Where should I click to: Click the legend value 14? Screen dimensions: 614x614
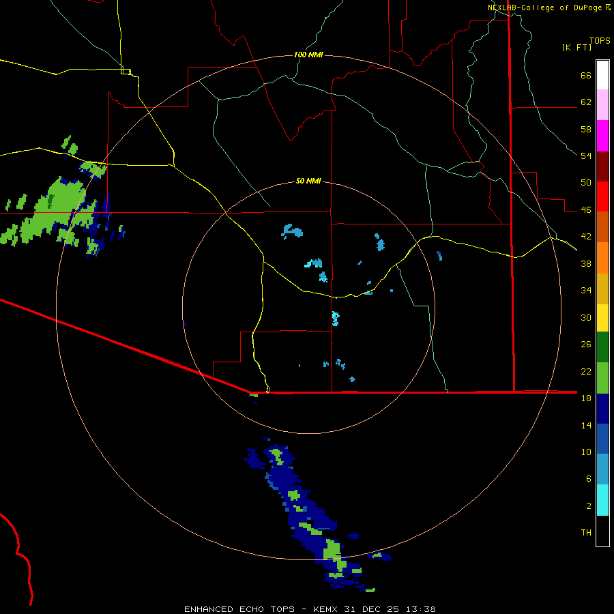tap(586, 425)
